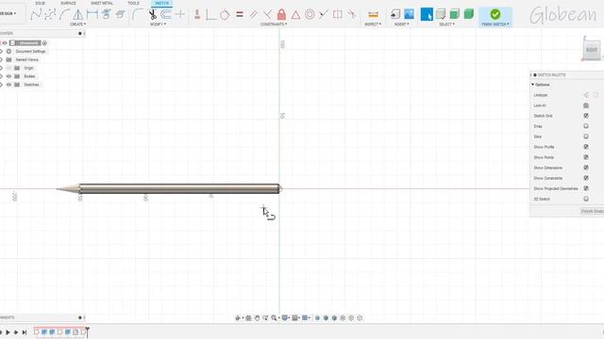Image resolution: width=604 pixels, height=339 pixels.
Task: Switch to the SKETCH tab
Action: (x=161, y=3)
